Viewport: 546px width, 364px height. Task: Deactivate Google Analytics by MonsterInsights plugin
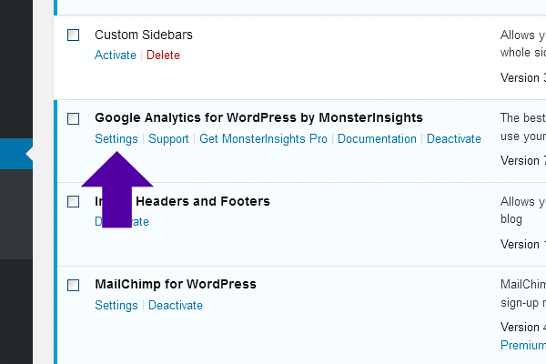click(453, 139)
